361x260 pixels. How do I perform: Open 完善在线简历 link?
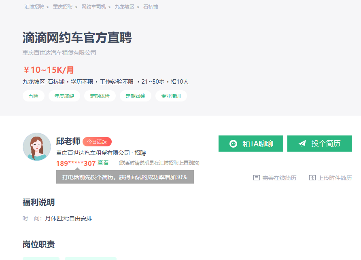(279, 178)
